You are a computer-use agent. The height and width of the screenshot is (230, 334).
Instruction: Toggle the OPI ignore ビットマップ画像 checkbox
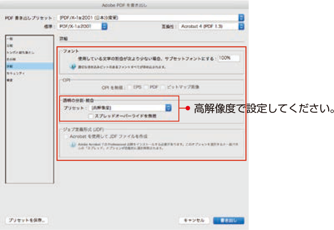point(163,87)
